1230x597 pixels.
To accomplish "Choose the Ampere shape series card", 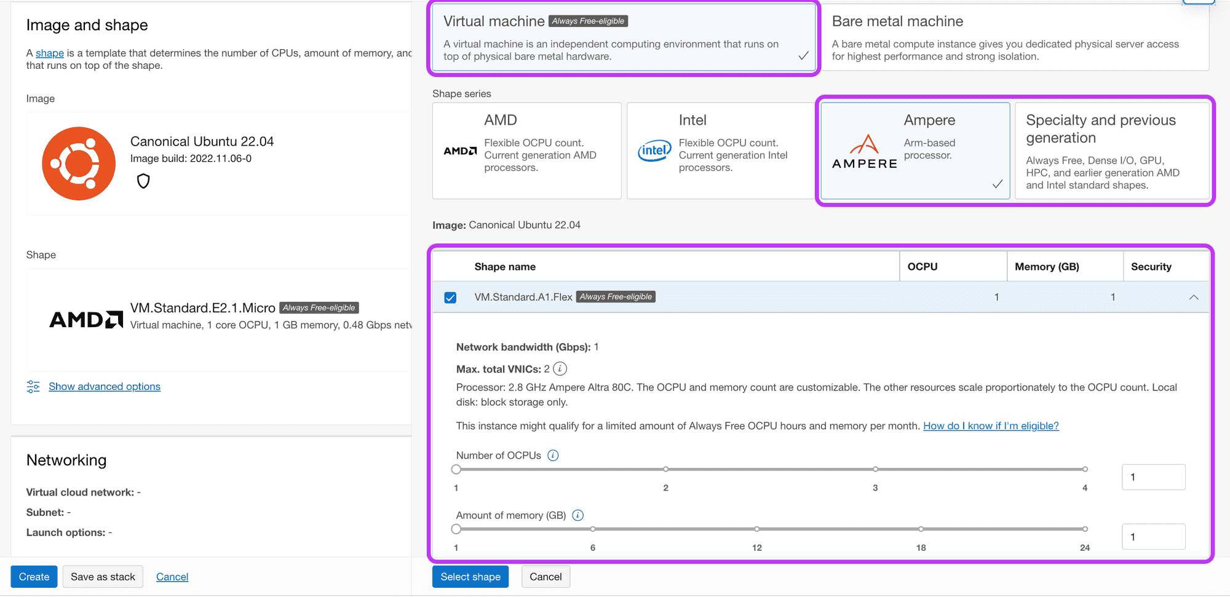I will (915, 151).
